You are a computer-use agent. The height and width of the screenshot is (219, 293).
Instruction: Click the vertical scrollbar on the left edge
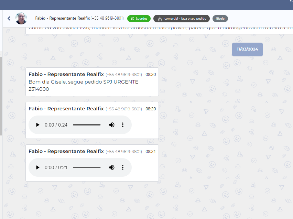(x=1, y=96)
